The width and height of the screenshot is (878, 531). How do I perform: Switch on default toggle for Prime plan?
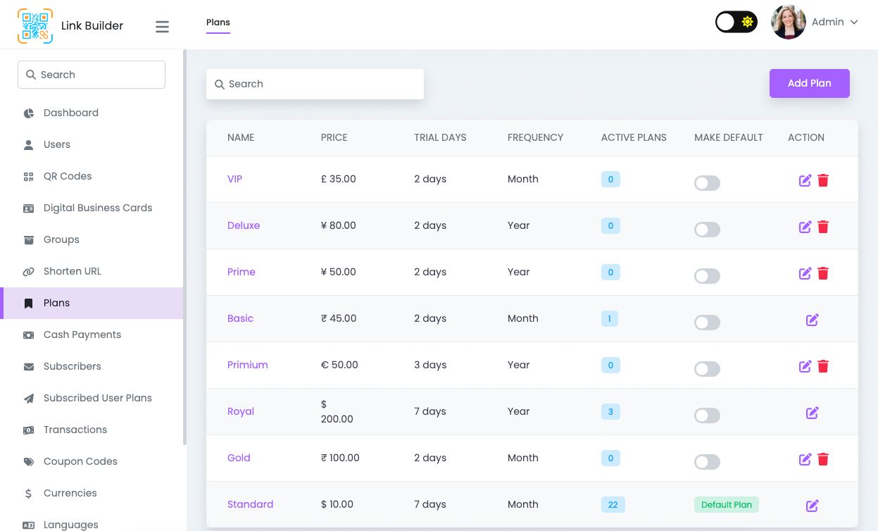coord(707,276)
